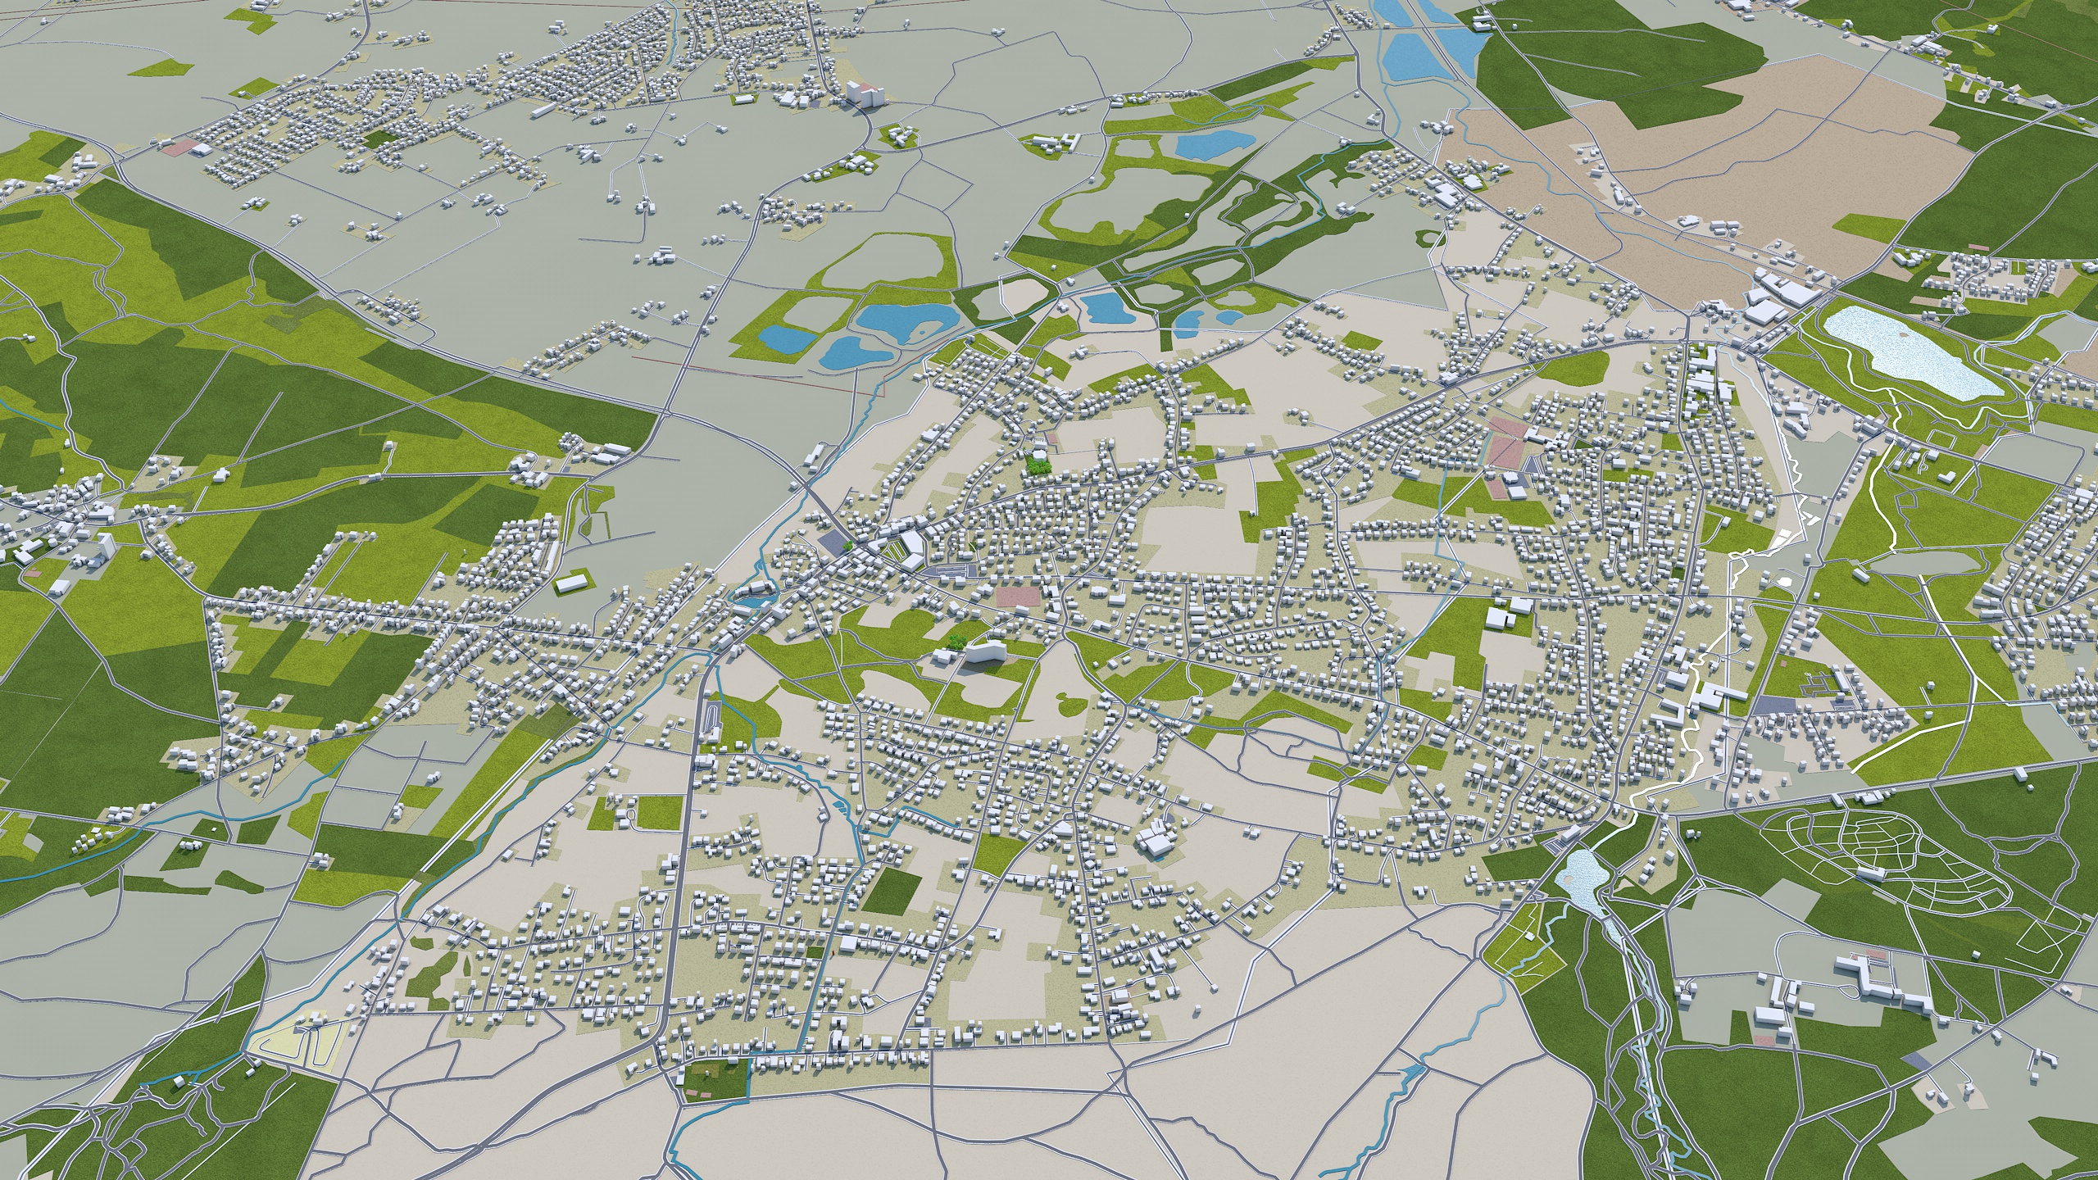
Task: Select the pink rectangular plot in the city center
Action: click(1019, 597)
